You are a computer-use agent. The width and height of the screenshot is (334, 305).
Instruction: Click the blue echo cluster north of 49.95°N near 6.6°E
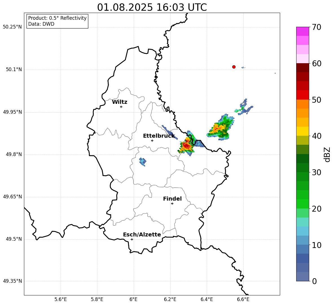[244, 107]
